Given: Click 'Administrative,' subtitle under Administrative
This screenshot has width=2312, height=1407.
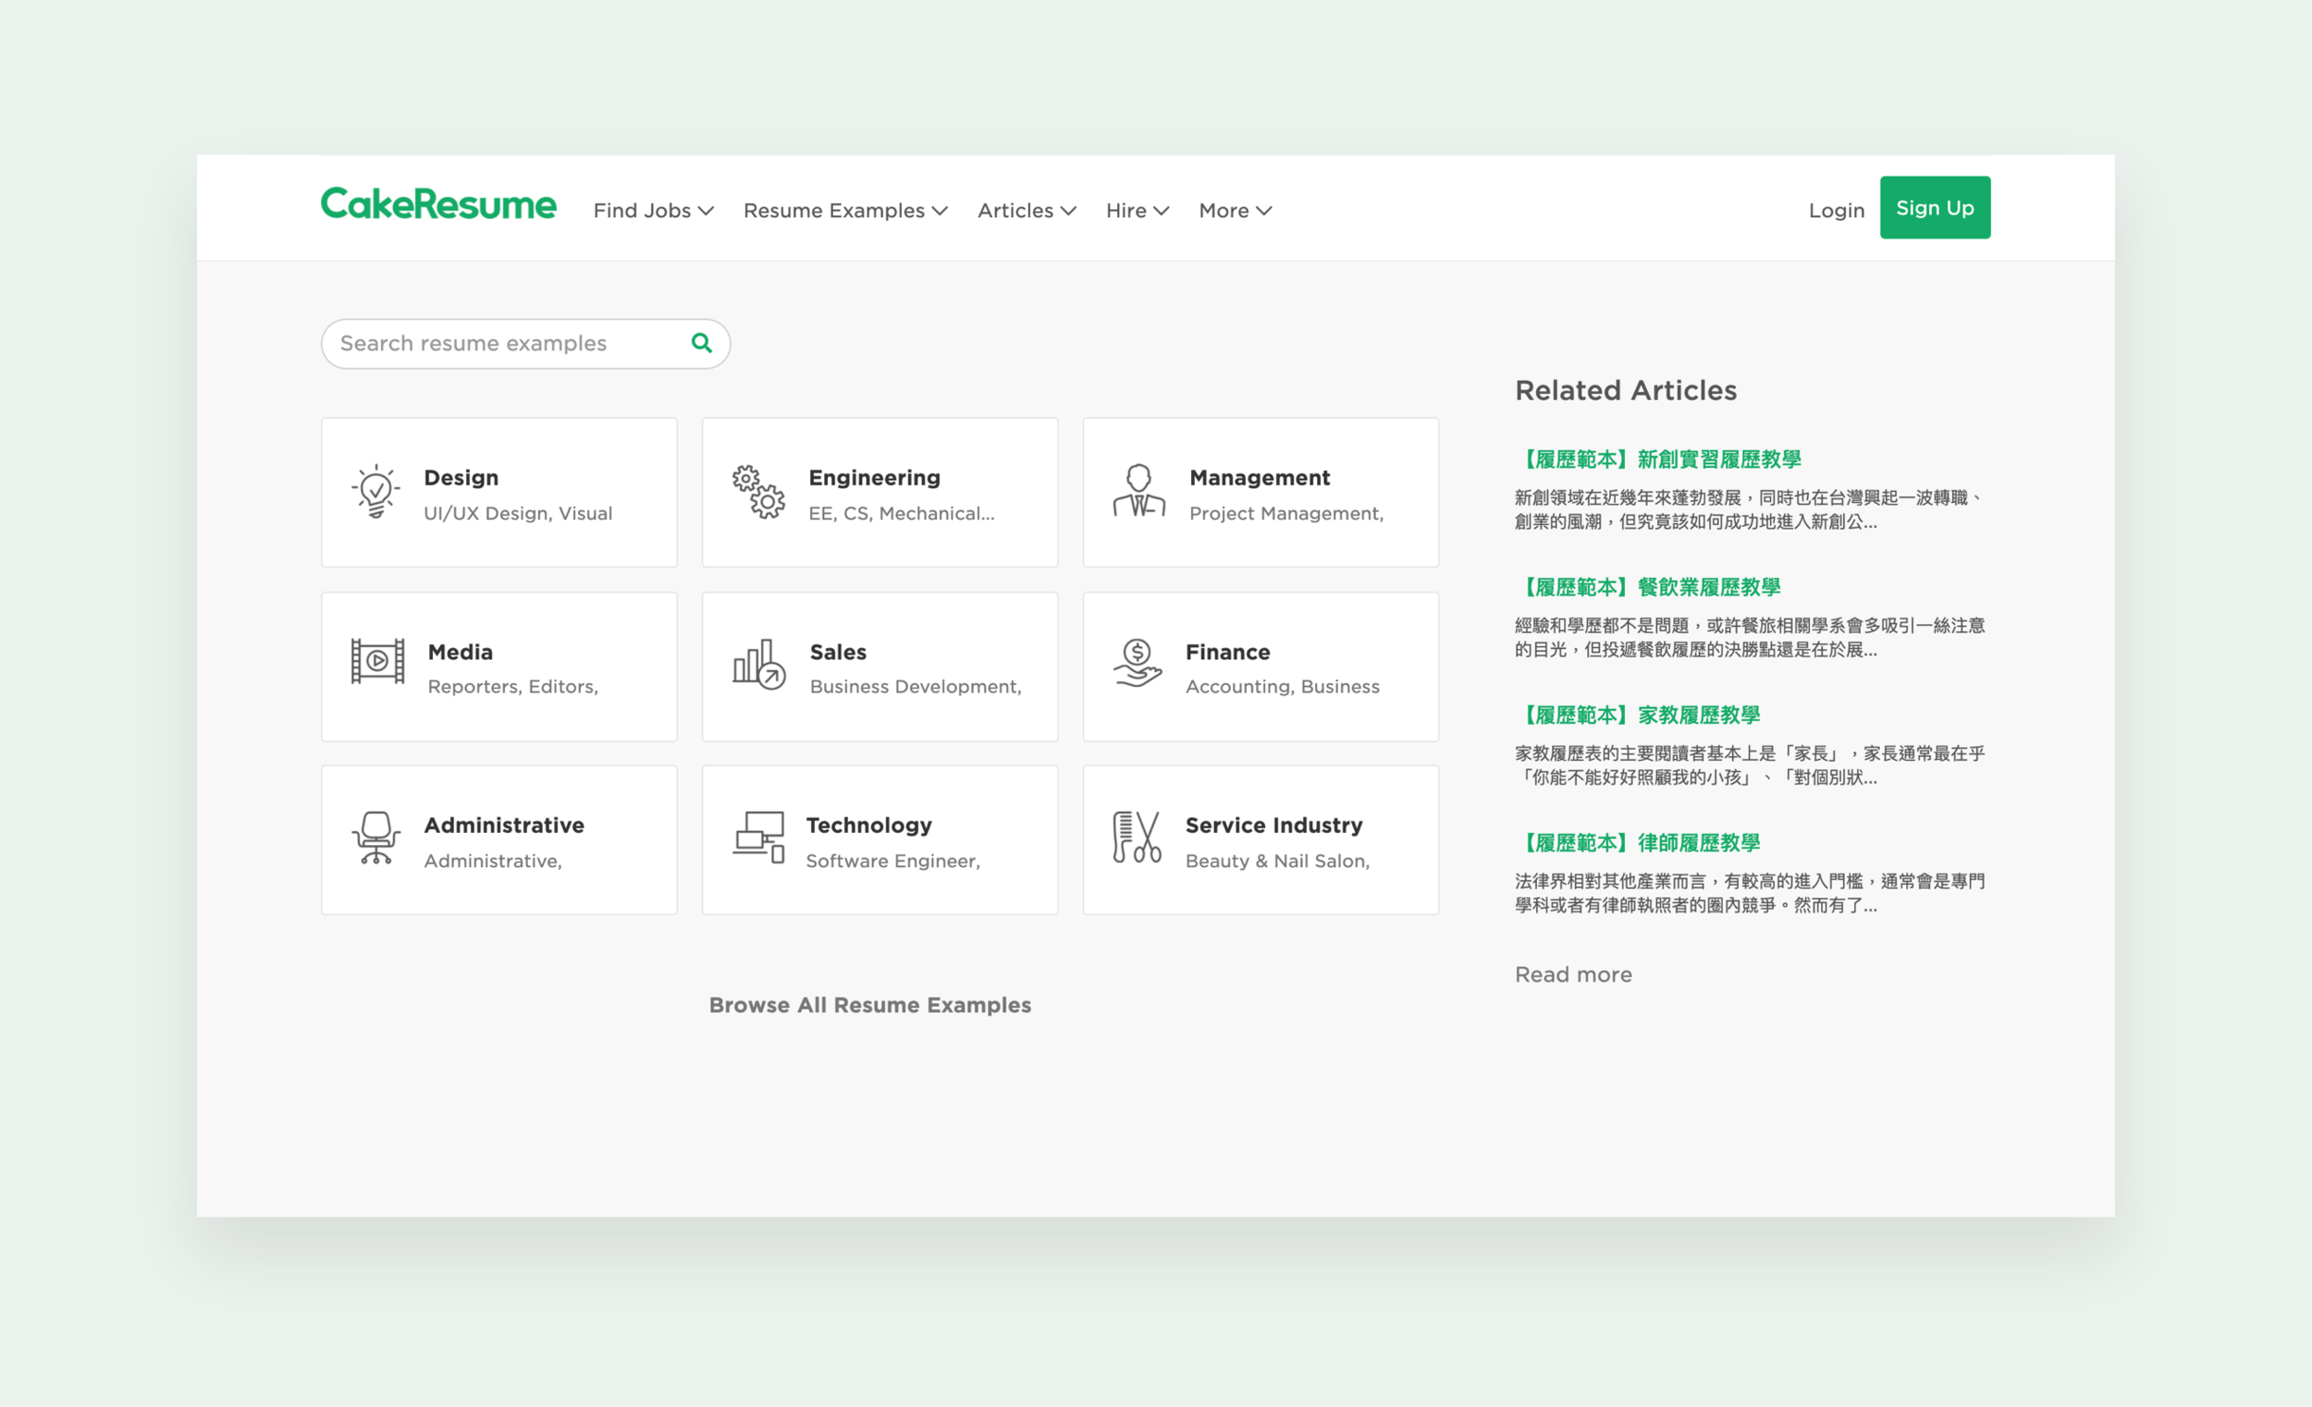Looking at the screenshot, I should click(x=493, y=861).
